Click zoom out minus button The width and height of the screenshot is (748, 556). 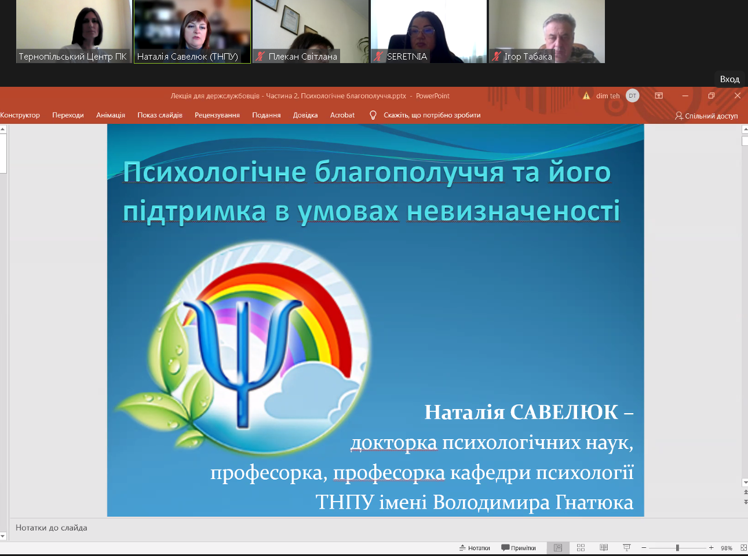point(644,548)
